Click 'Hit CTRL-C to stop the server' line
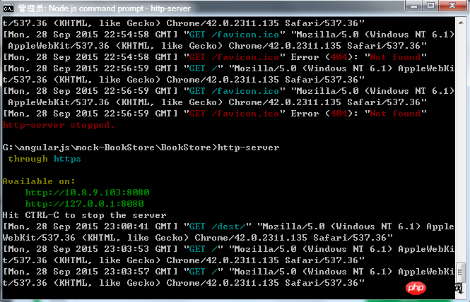Viewport: 470px width, 302px height. pyautogui.click(x=84, y=215)
